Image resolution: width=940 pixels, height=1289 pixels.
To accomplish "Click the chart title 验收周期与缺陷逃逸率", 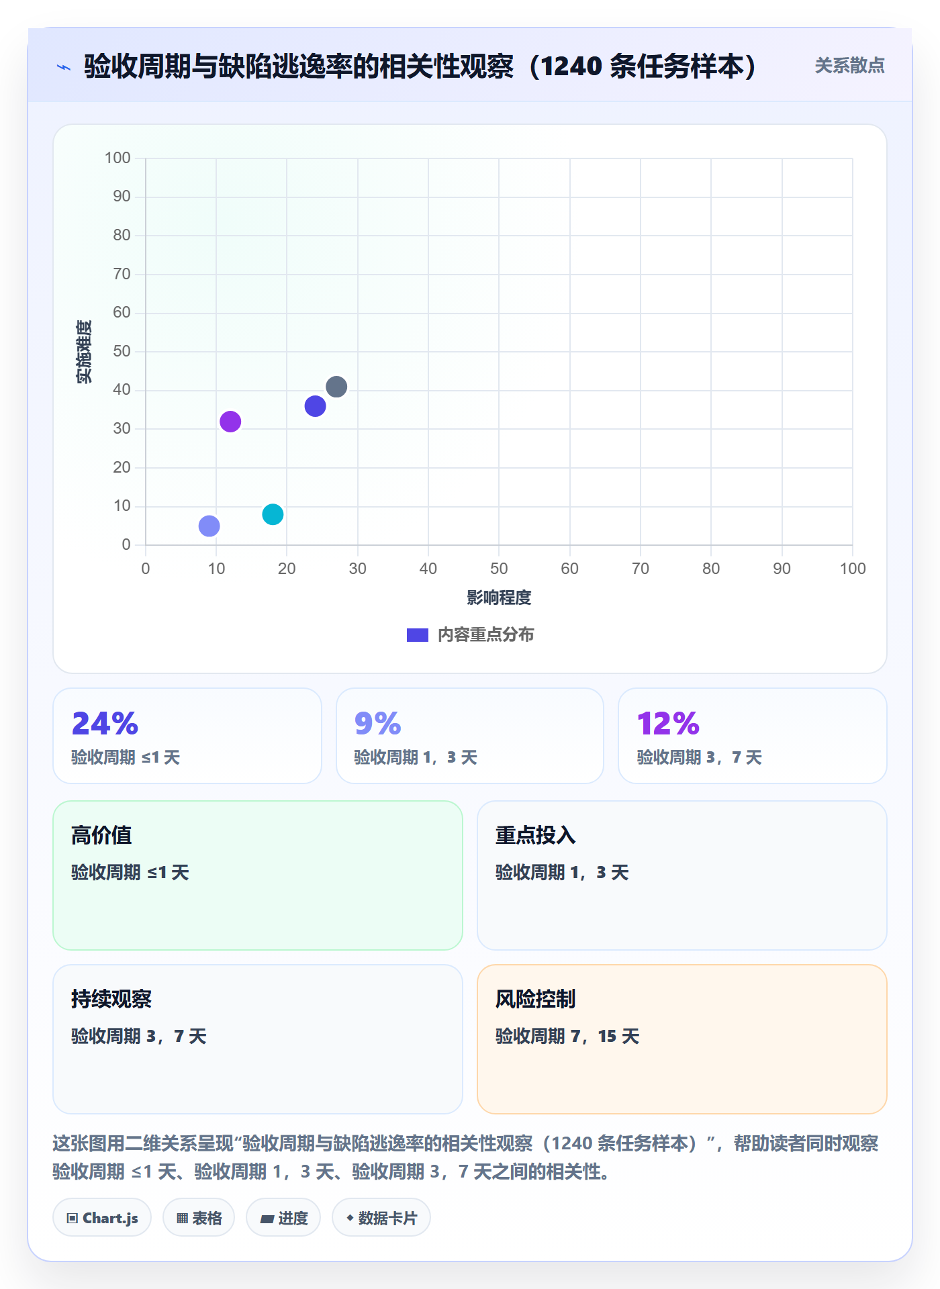I will tap(420, 66).
